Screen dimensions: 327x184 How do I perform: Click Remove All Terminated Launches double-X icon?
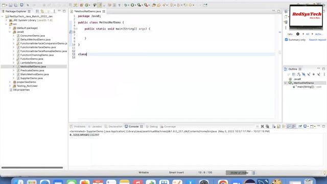267,126
